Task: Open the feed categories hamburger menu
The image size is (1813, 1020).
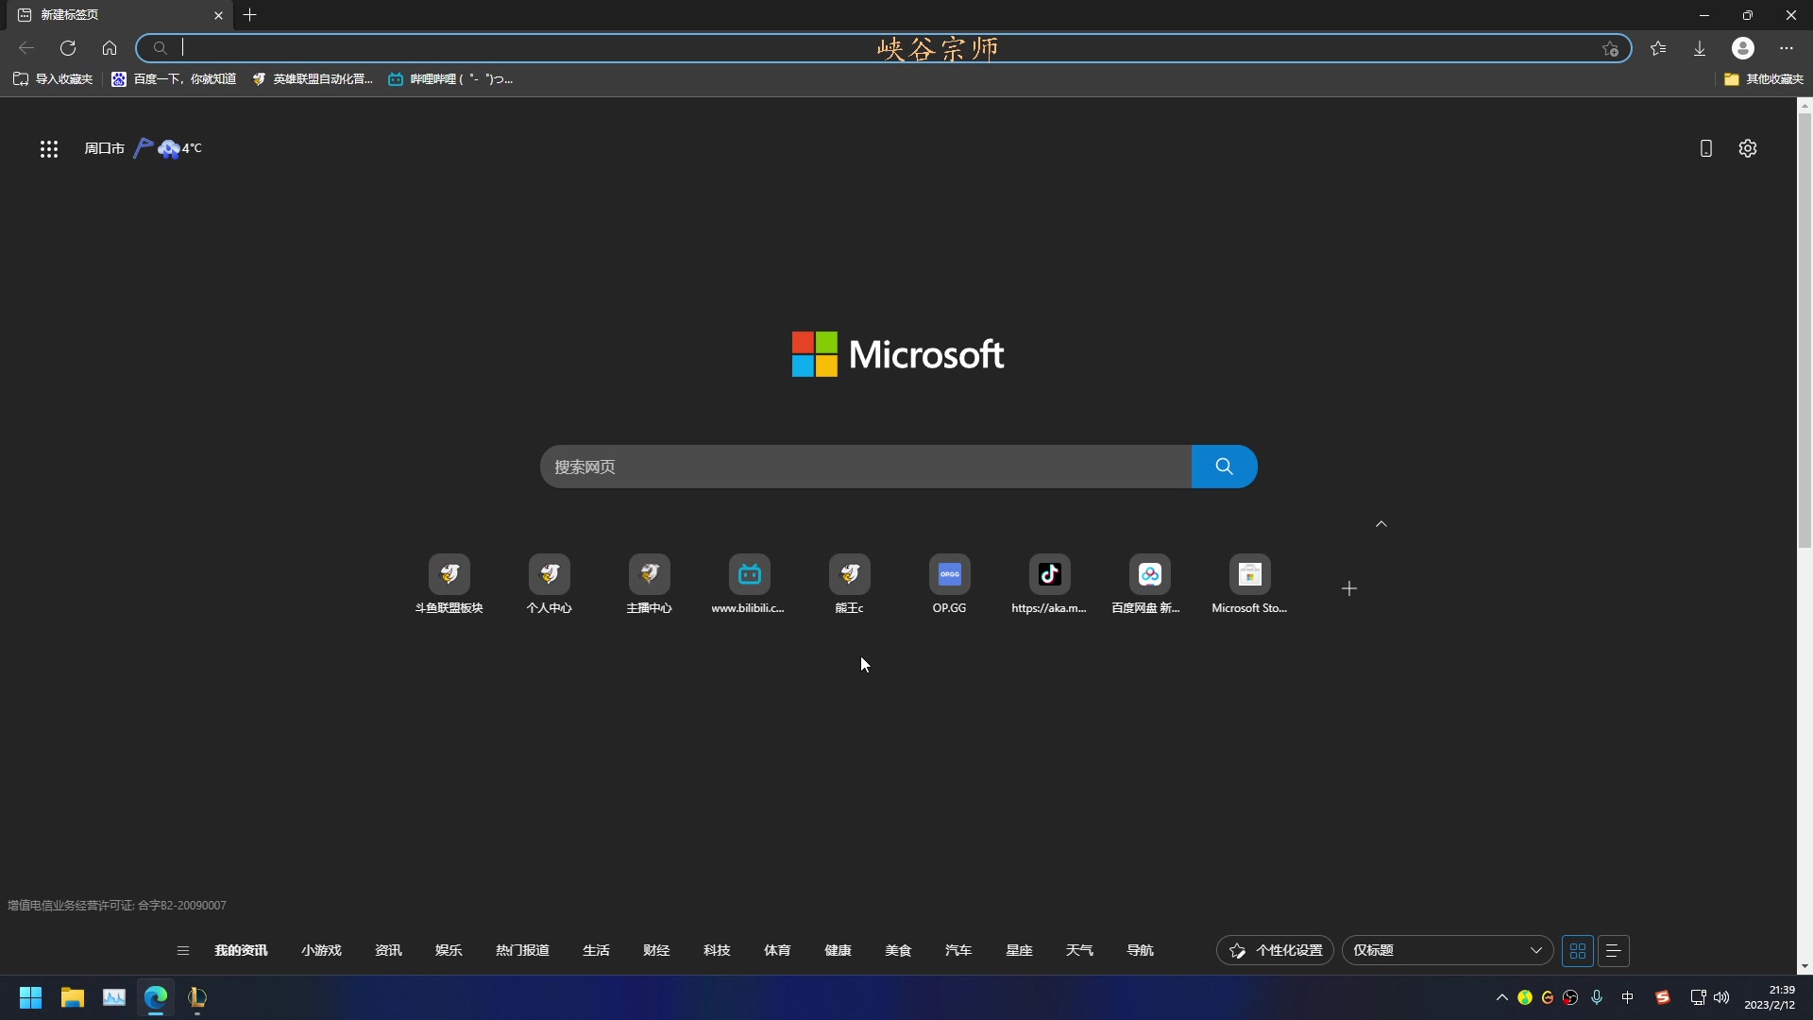Action: pyautogui.click(x=183, y=951)
